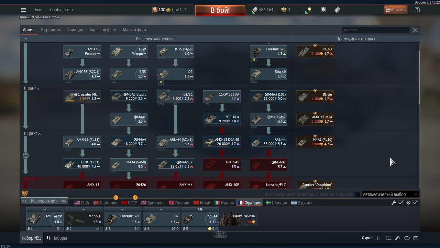Switch to the Большой флот tab
This screenshot has height=248, width=440.
click(x=103, y=30)
